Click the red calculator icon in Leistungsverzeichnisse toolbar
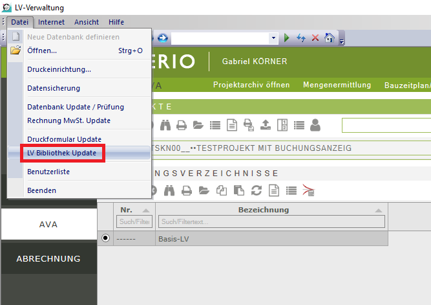431x305 pixels. click(x=308, y=190)
